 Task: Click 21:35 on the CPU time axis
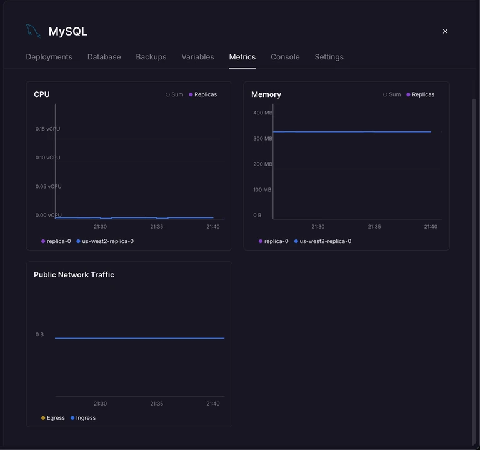156,227
